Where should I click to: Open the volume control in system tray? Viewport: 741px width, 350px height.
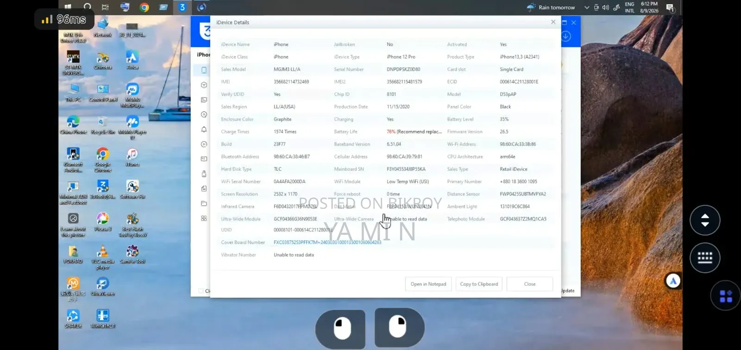[x=605, y=7]
